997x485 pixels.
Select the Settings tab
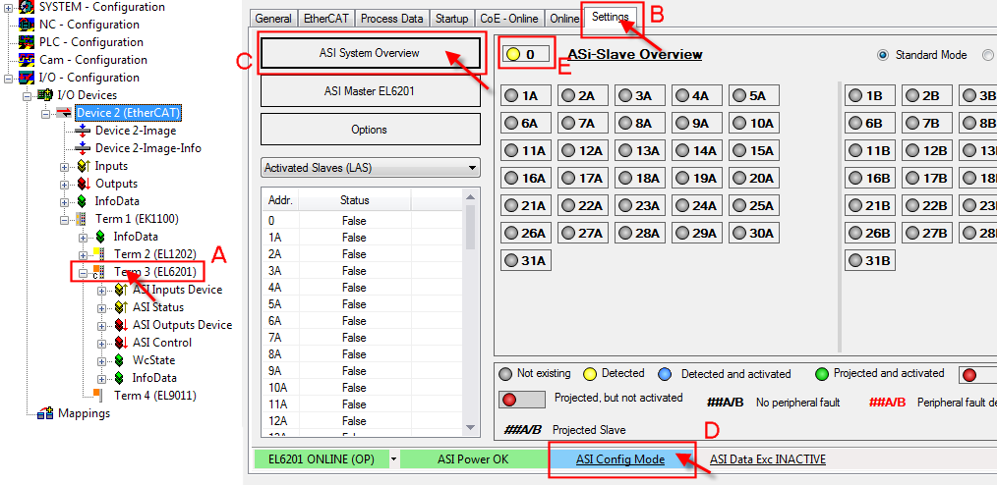tap(611, 17)
